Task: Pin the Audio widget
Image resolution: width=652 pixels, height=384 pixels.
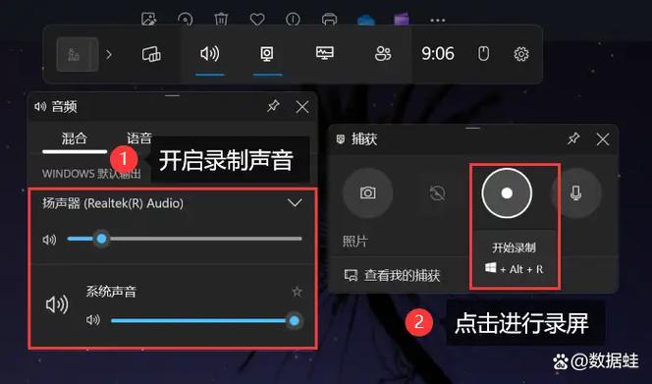Action: [x=273, y=106]
